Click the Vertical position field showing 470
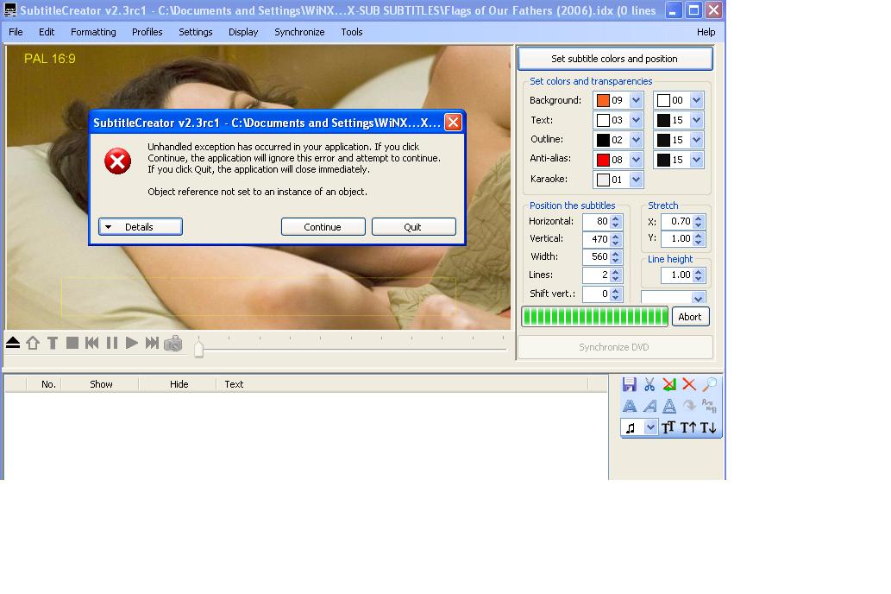The width and height of the screenshot is (891, 594). [x=596, y=239]
